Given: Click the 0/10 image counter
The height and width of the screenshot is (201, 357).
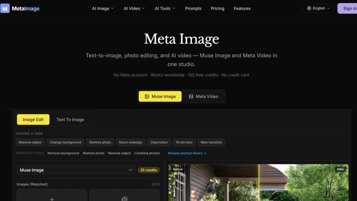Looking at the screenshot, I should click(156, 184).
